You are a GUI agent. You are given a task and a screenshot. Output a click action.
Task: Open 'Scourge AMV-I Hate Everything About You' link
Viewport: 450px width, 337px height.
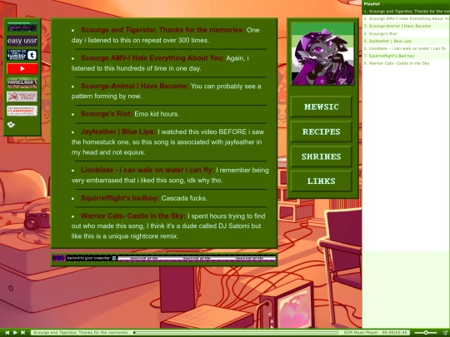pyautogui.click(x=152, y=58)
